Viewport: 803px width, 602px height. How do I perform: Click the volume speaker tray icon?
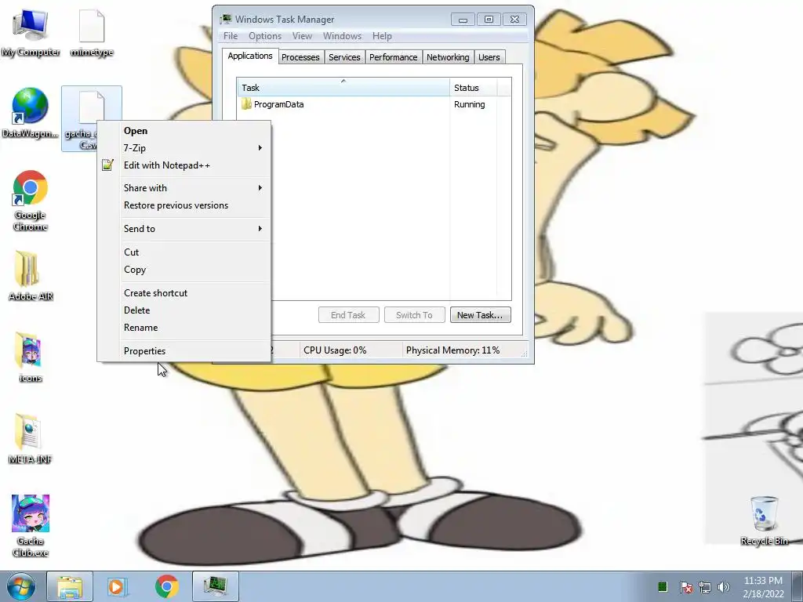click(x=723, y=587)
